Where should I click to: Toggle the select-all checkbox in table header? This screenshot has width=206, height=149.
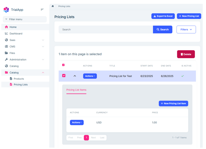(x=63, y=65)
